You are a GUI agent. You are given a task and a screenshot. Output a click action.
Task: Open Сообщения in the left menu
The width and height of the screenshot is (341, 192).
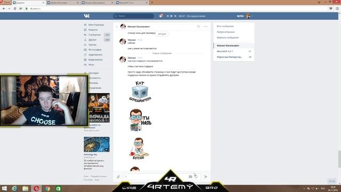[x=94, y=35]
